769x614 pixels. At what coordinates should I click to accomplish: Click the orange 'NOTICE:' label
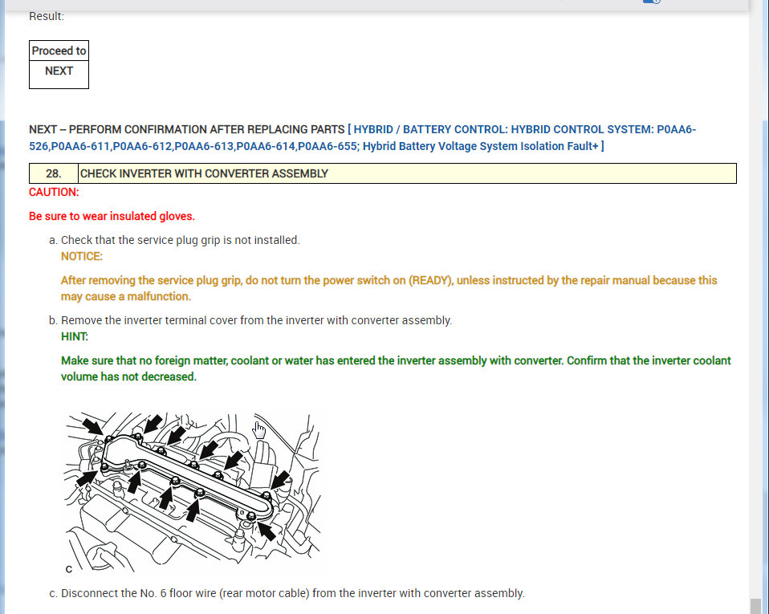[x=81, y=257]
